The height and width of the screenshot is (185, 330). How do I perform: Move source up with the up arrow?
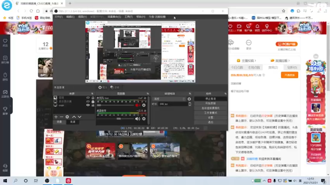coord(74,117)
